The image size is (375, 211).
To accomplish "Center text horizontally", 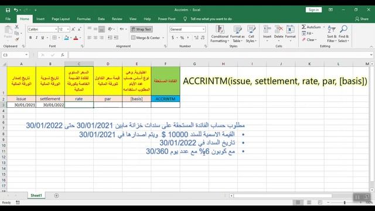I will click(96, 38).
